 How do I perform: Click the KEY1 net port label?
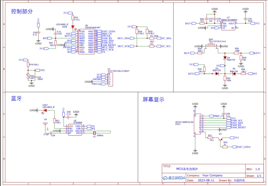pyautogui.click(x=256, y=53)
